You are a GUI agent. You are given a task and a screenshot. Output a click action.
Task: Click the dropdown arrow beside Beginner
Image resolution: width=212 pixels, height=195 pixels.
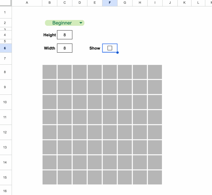click(81, 23)
